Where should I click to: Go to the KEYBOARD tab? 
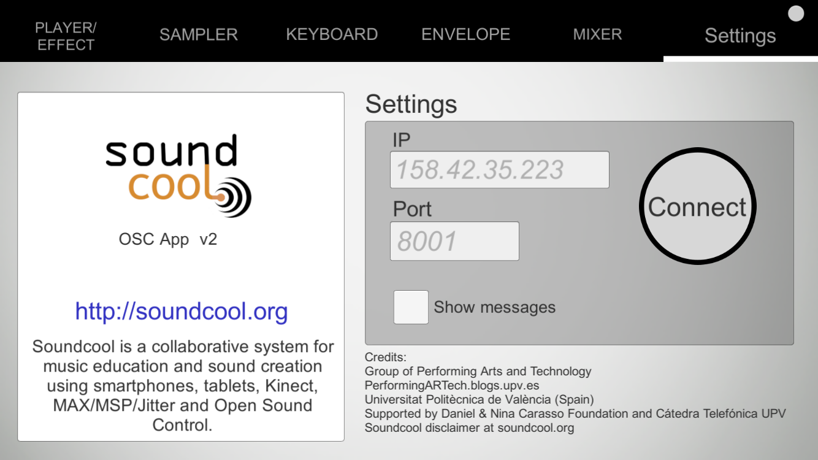(332, 34)
